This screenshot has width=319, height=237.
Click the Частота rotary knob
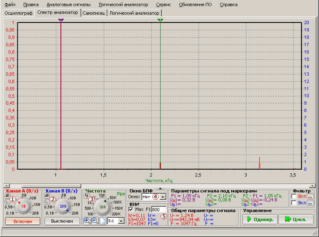[102, 207]
